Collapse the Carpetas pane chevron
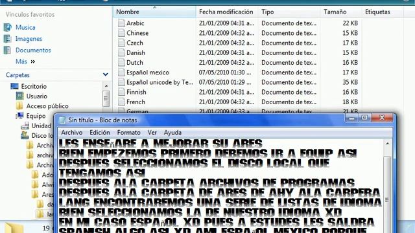This screenshot has height=233, width=415. click(105, 75)
